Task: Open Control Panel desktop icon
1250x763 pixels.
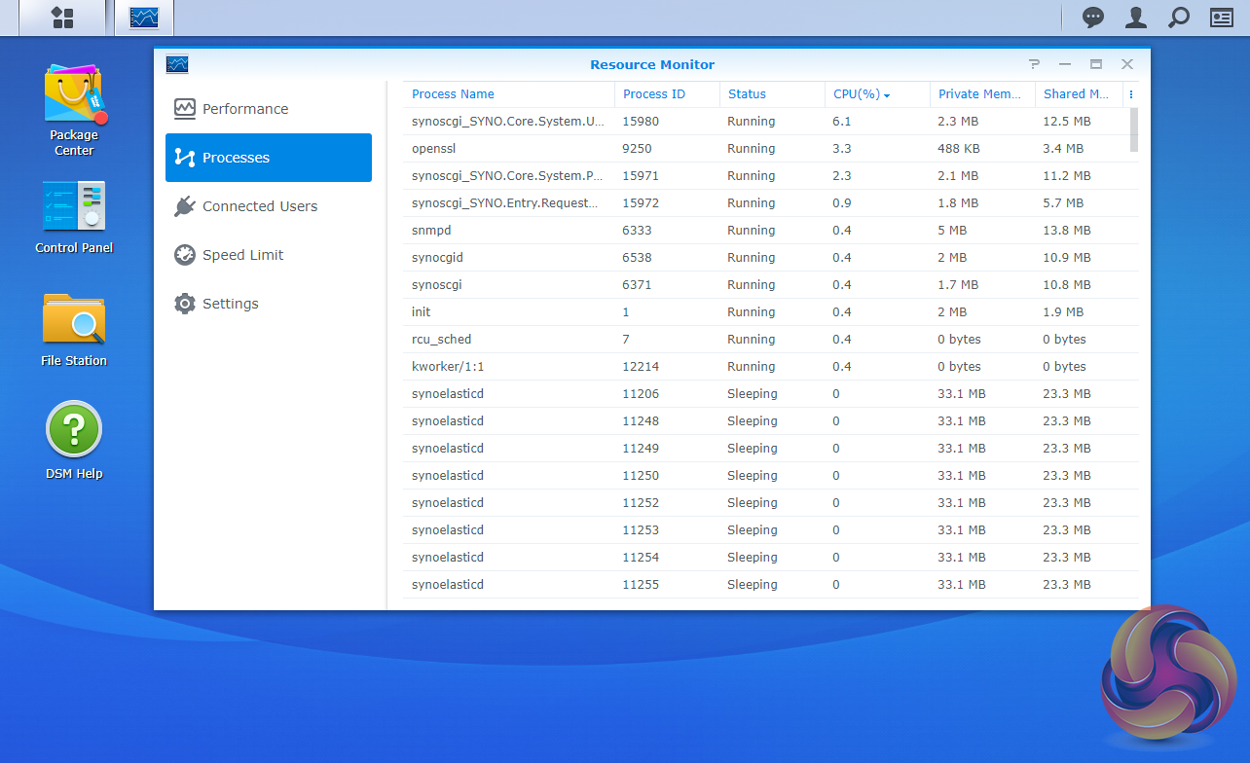Action: [74, 218]
